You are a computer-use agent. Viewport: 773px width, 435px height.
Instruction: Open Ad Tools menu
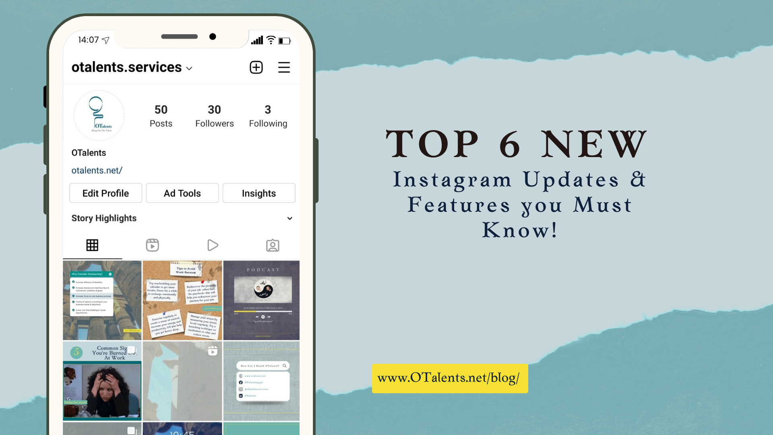(x=182, y=193)
